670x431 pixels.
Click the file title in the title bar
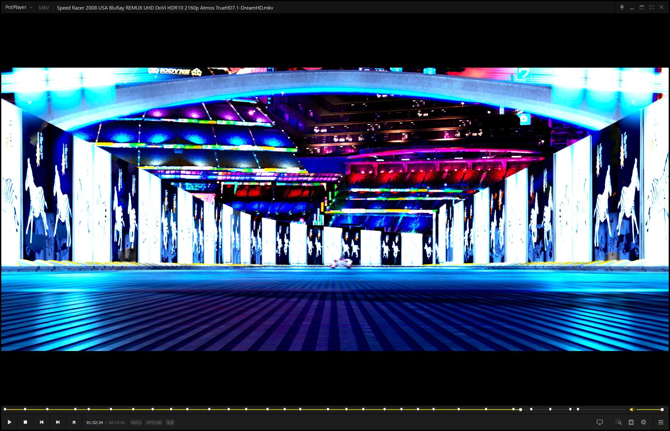click(x=165, y=8)
